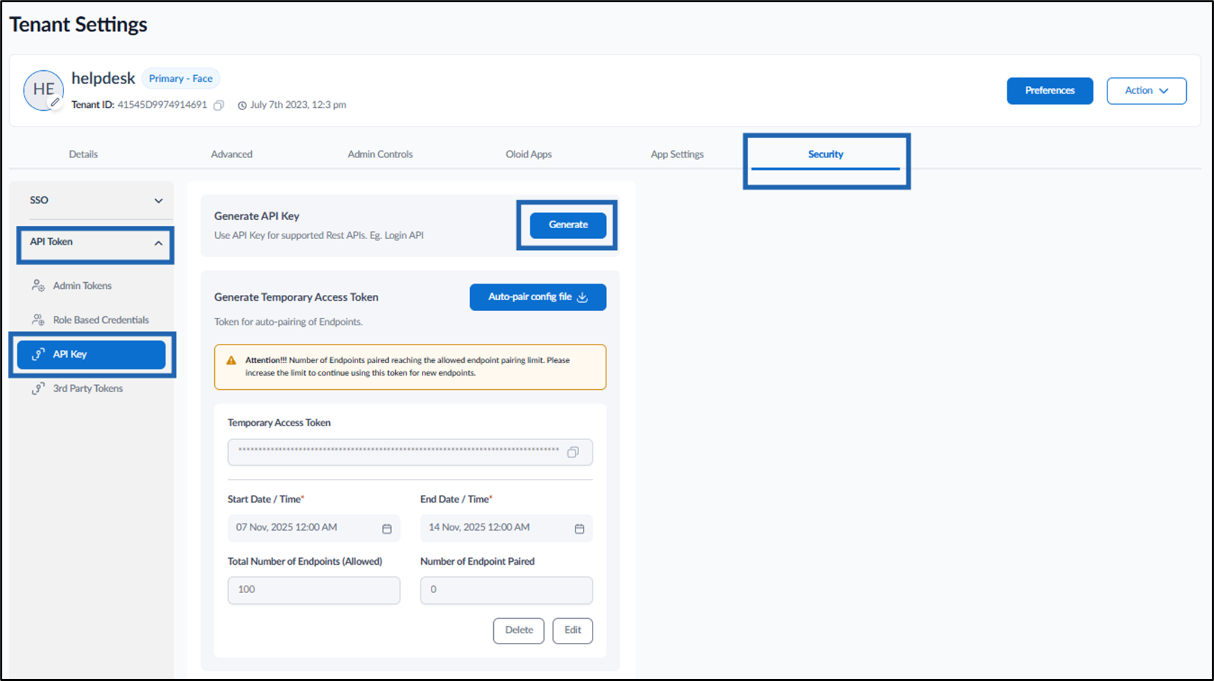Screen dimensions: 1214x681
Task: Open the Action dropdown menu
Action: 1146,91
